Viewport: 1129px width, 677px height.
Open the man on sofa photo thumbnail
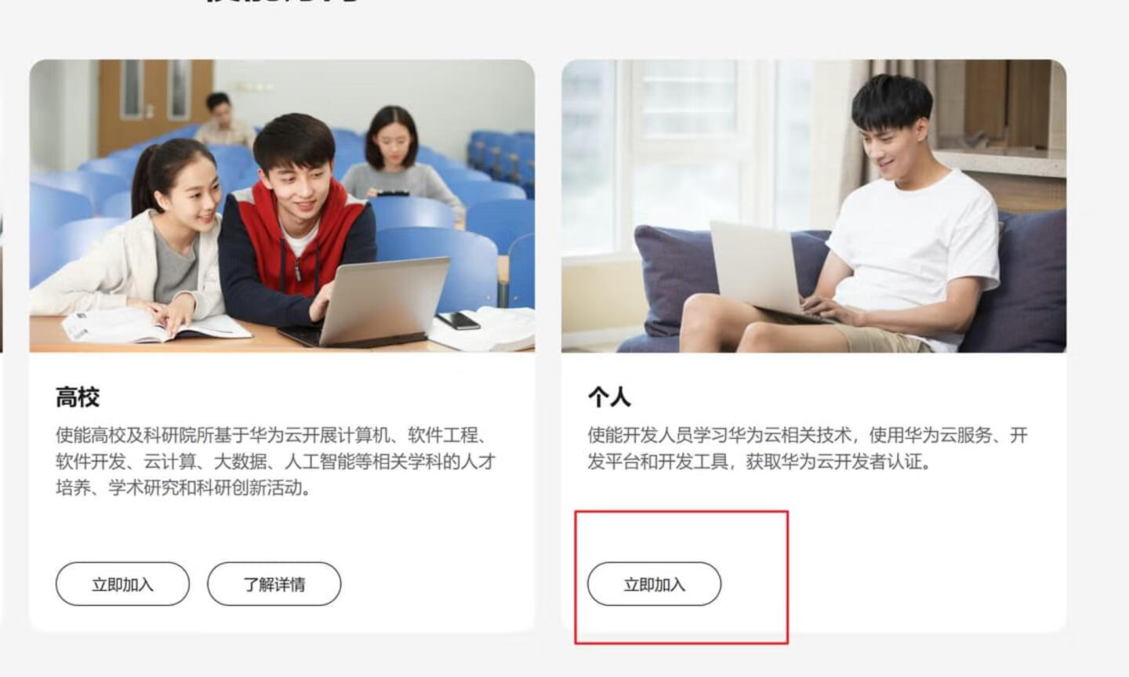[x=814, y=206]
